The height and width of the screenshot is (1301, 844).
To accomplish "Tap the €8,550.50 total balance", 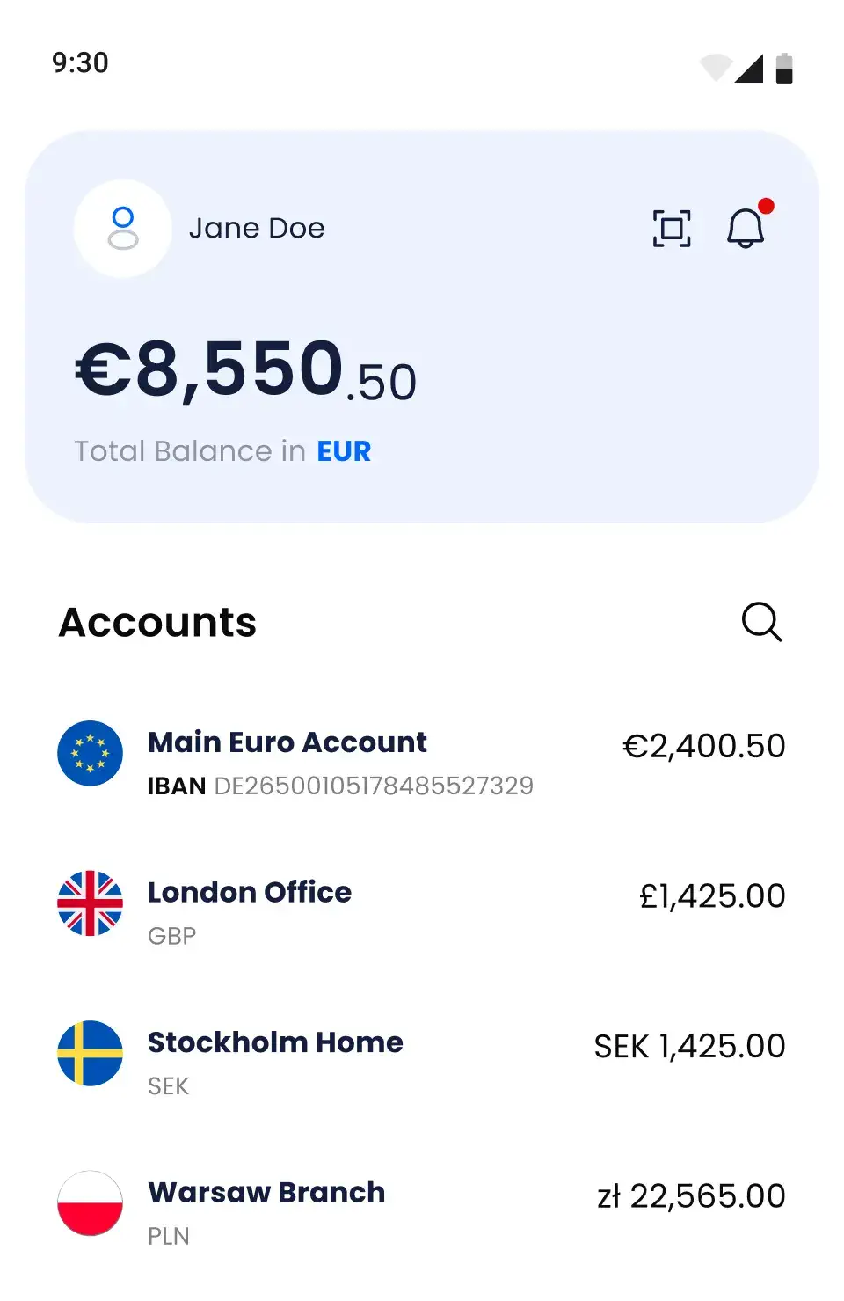I will [x=246, y=371].
